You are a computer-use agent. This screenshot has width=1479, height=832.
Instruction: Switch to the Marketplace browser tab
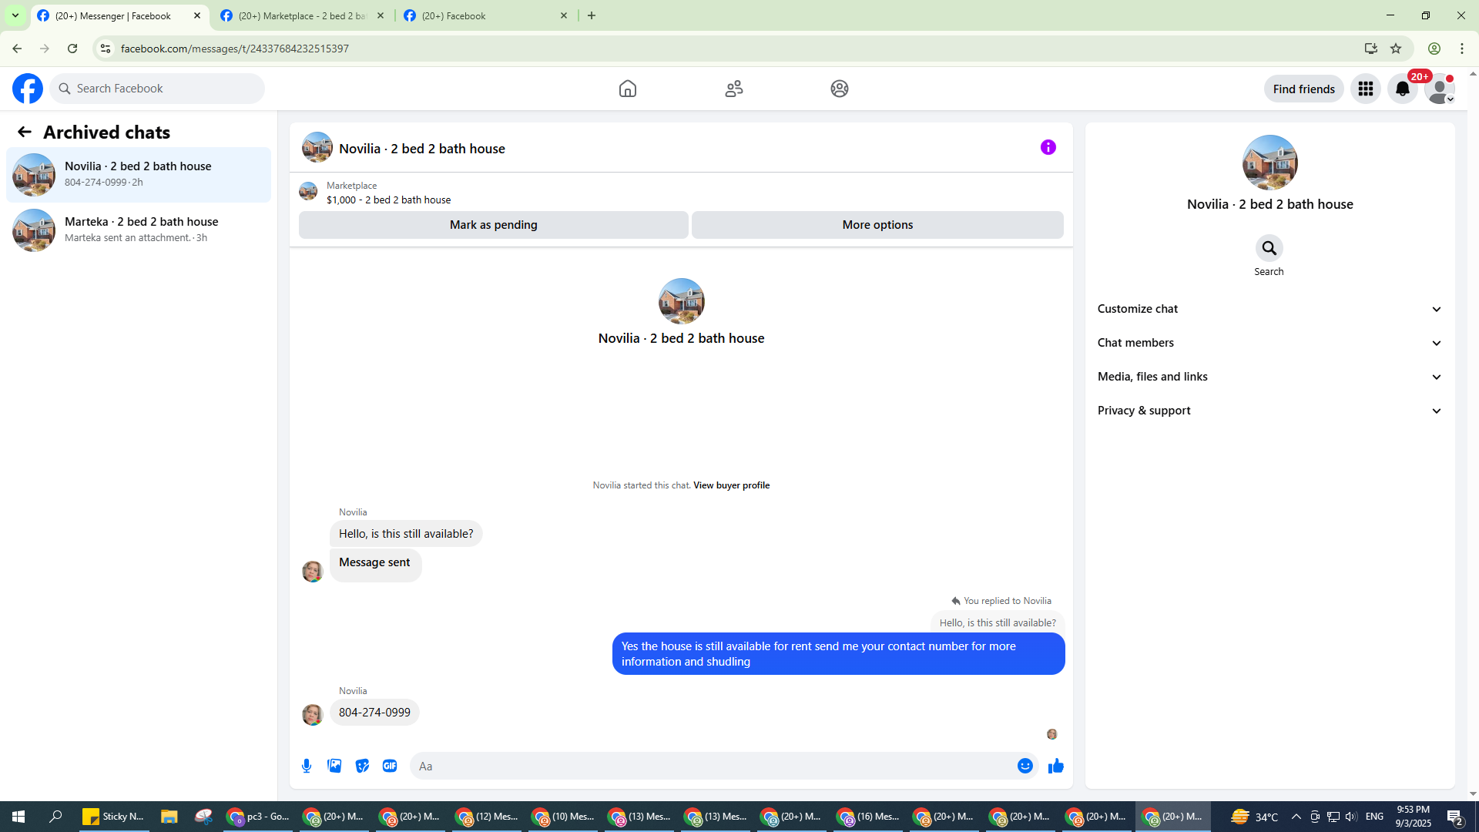coord(302,15)
